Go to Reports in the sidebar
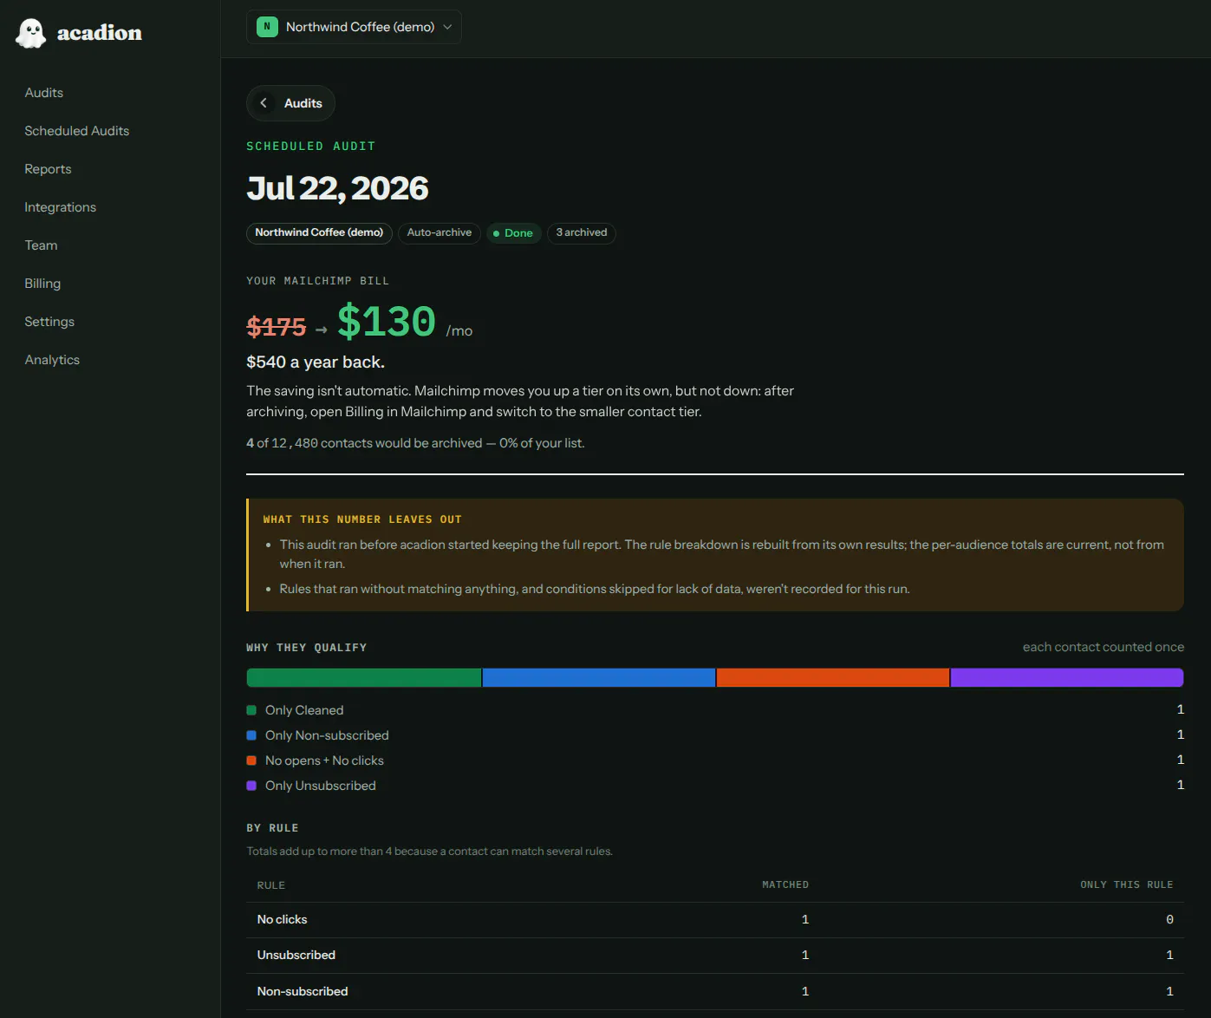This screenshot has height=1018, width=1211. coord(48,169)
